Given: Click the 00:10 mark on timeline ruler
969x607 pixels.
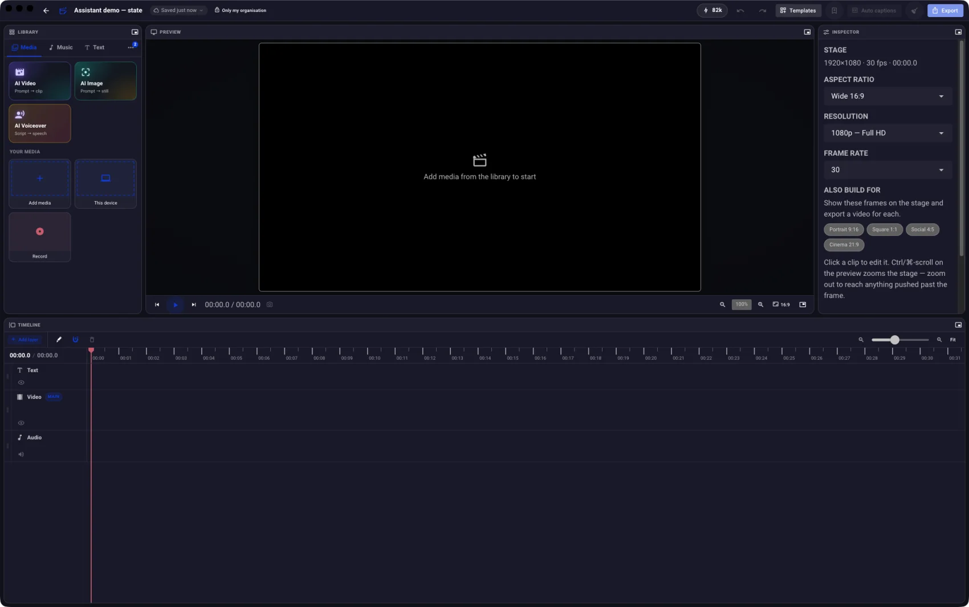Looking at the screenshot, I should click(x=374, y=358).
